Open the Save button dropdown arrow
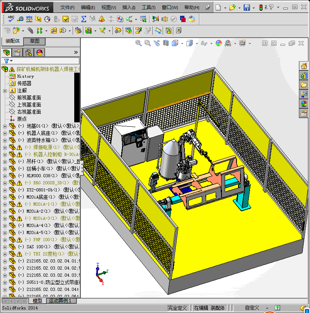Viewport: 310px width, 313px height. [x=254, y=8]
